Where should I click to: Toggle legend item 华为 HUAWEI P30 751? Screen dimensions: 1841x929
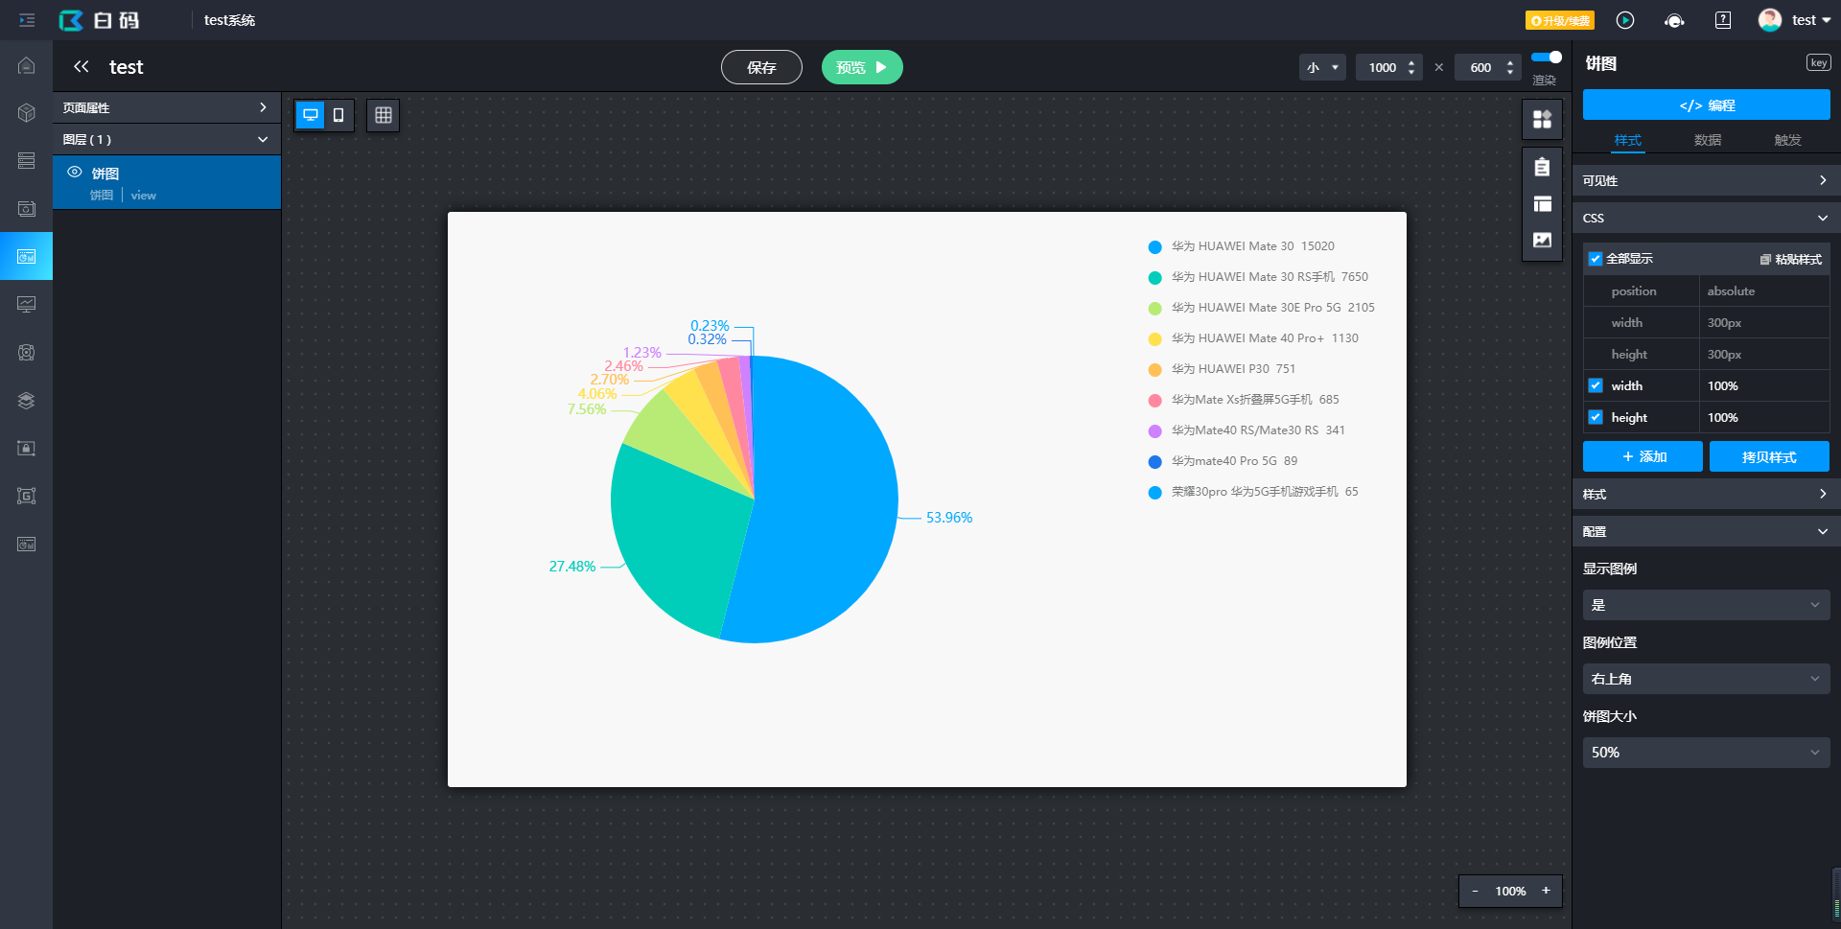(x=1222, y=369)
